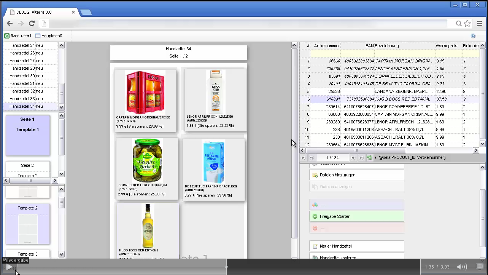The width and height of the screenshot is (488, 275).
Task: Go to the next page of the article table
Action: [353, 158]
